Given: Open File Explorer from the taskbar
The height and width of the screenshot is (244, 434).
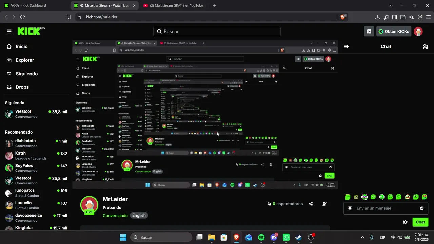Looking at the screenshot, I should [x=211, y=237].
